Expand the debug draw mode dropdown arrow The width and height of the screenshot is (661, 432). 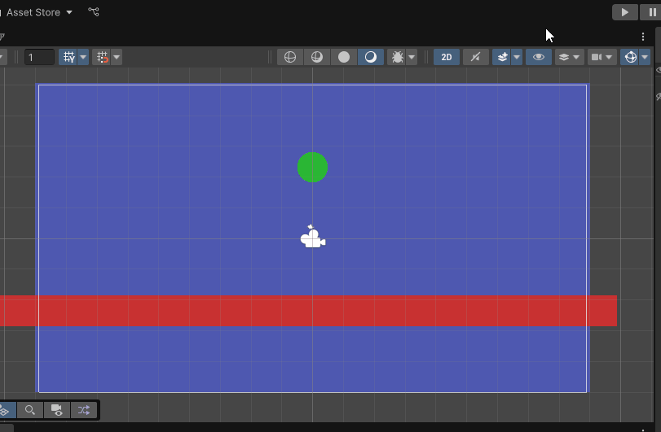click(x=412, y=57)
